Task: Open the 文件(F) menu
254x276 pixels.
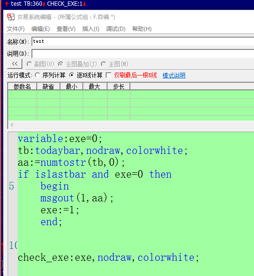Action: tap(16, 29)
